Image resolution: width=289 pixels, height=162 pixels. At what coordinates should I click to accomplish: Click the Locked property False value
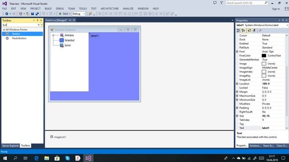click(265, 88)
